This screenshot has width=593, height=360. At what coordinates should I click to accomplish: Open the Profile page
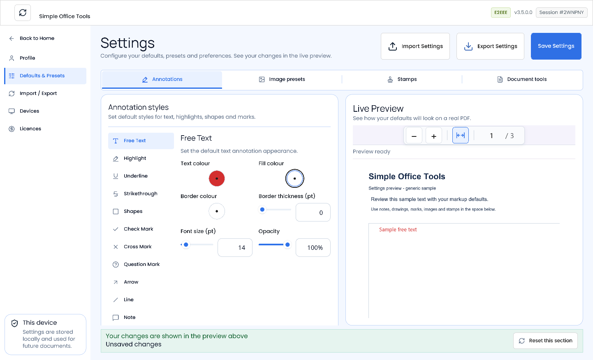coord(45,58)
